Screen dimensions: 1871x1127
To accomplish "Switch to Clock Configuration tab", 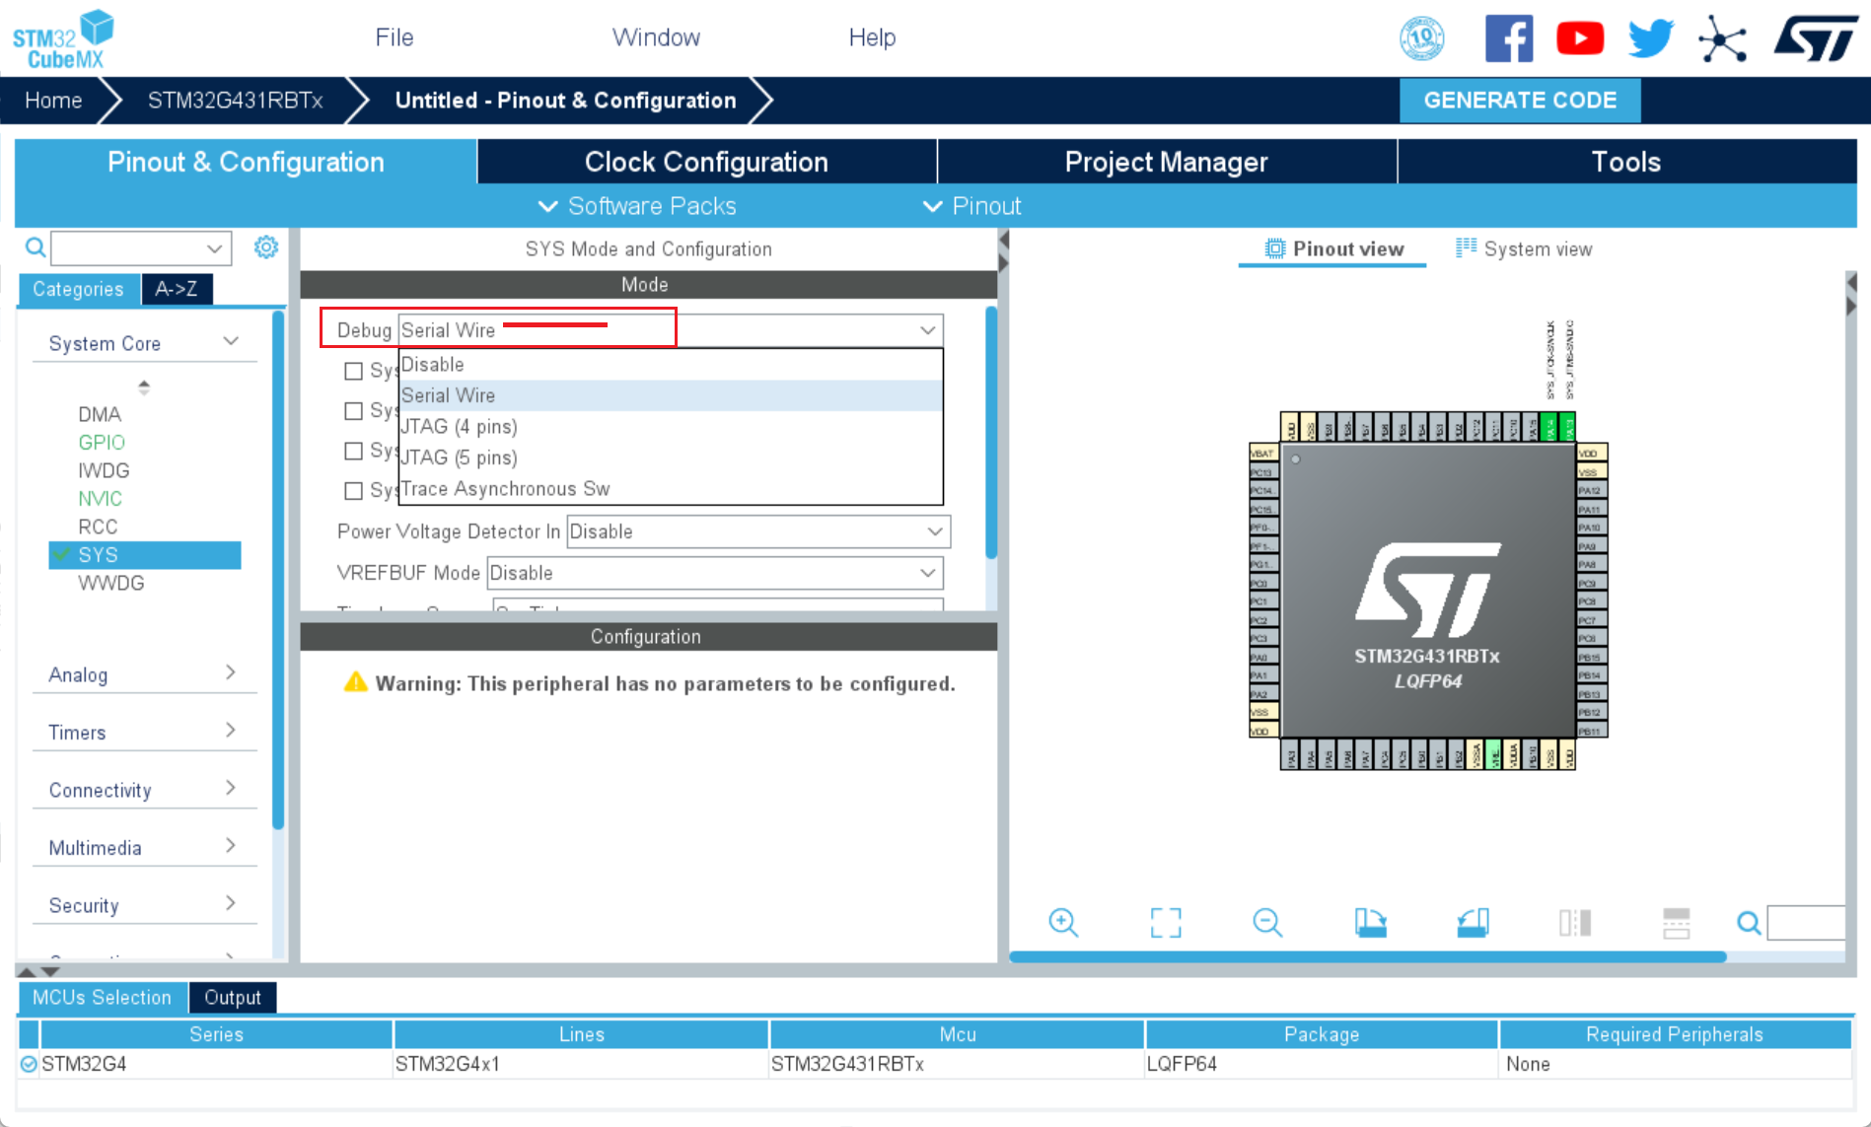I will 706,162.
